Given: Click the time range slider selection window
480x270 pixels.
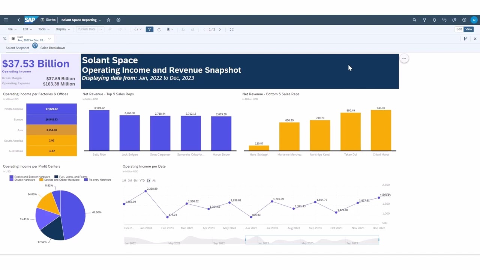Looking at the screenshot, I should tap(312, 240).
